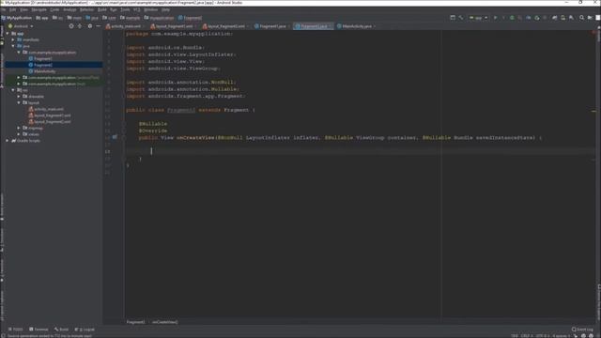Viewport: 601px width, 338px height.
Task: Expand the drawable folder
Action: [19, 96]
